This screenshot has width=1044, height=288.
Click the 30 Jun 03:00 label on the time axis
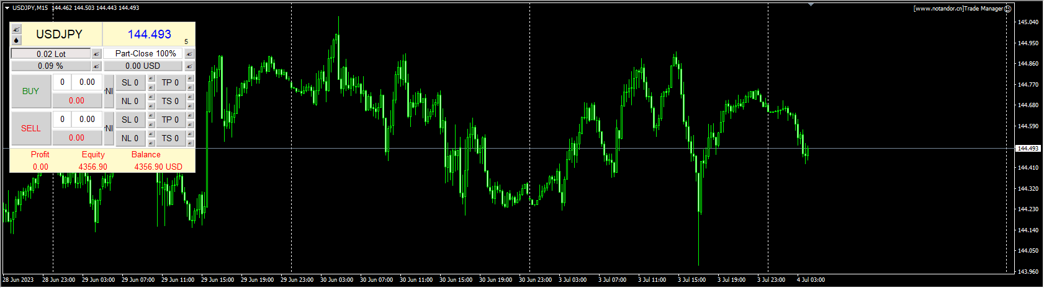click(x=336, y=280)
